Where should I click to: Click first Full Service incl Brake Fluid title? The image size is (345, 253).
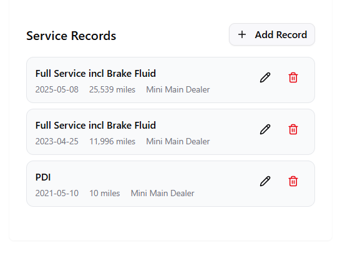tap(95, 74)
